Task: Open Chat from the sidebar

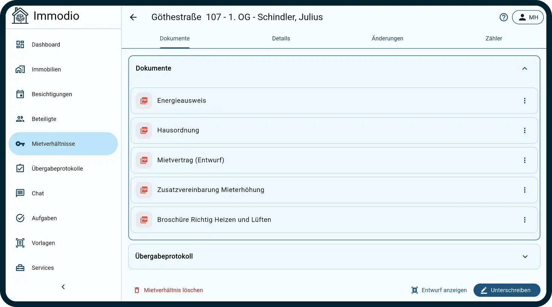Action: point(63,194)
